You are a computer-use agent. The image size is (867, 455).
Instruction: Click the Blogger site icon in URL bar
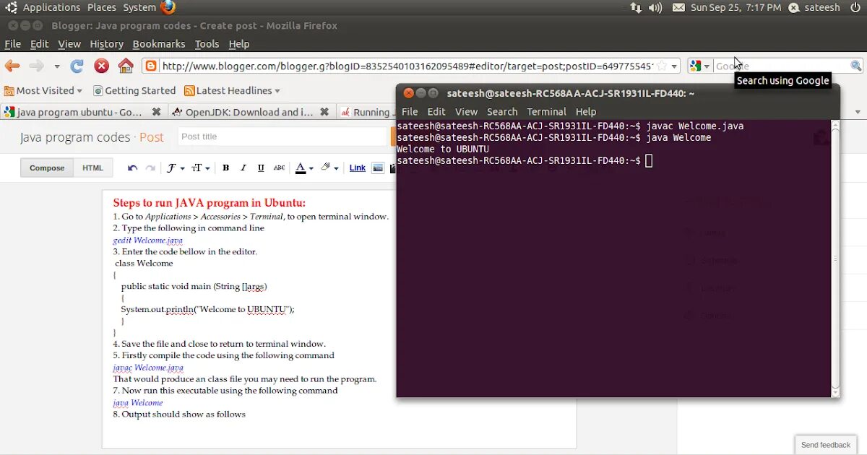pos(151,66)
